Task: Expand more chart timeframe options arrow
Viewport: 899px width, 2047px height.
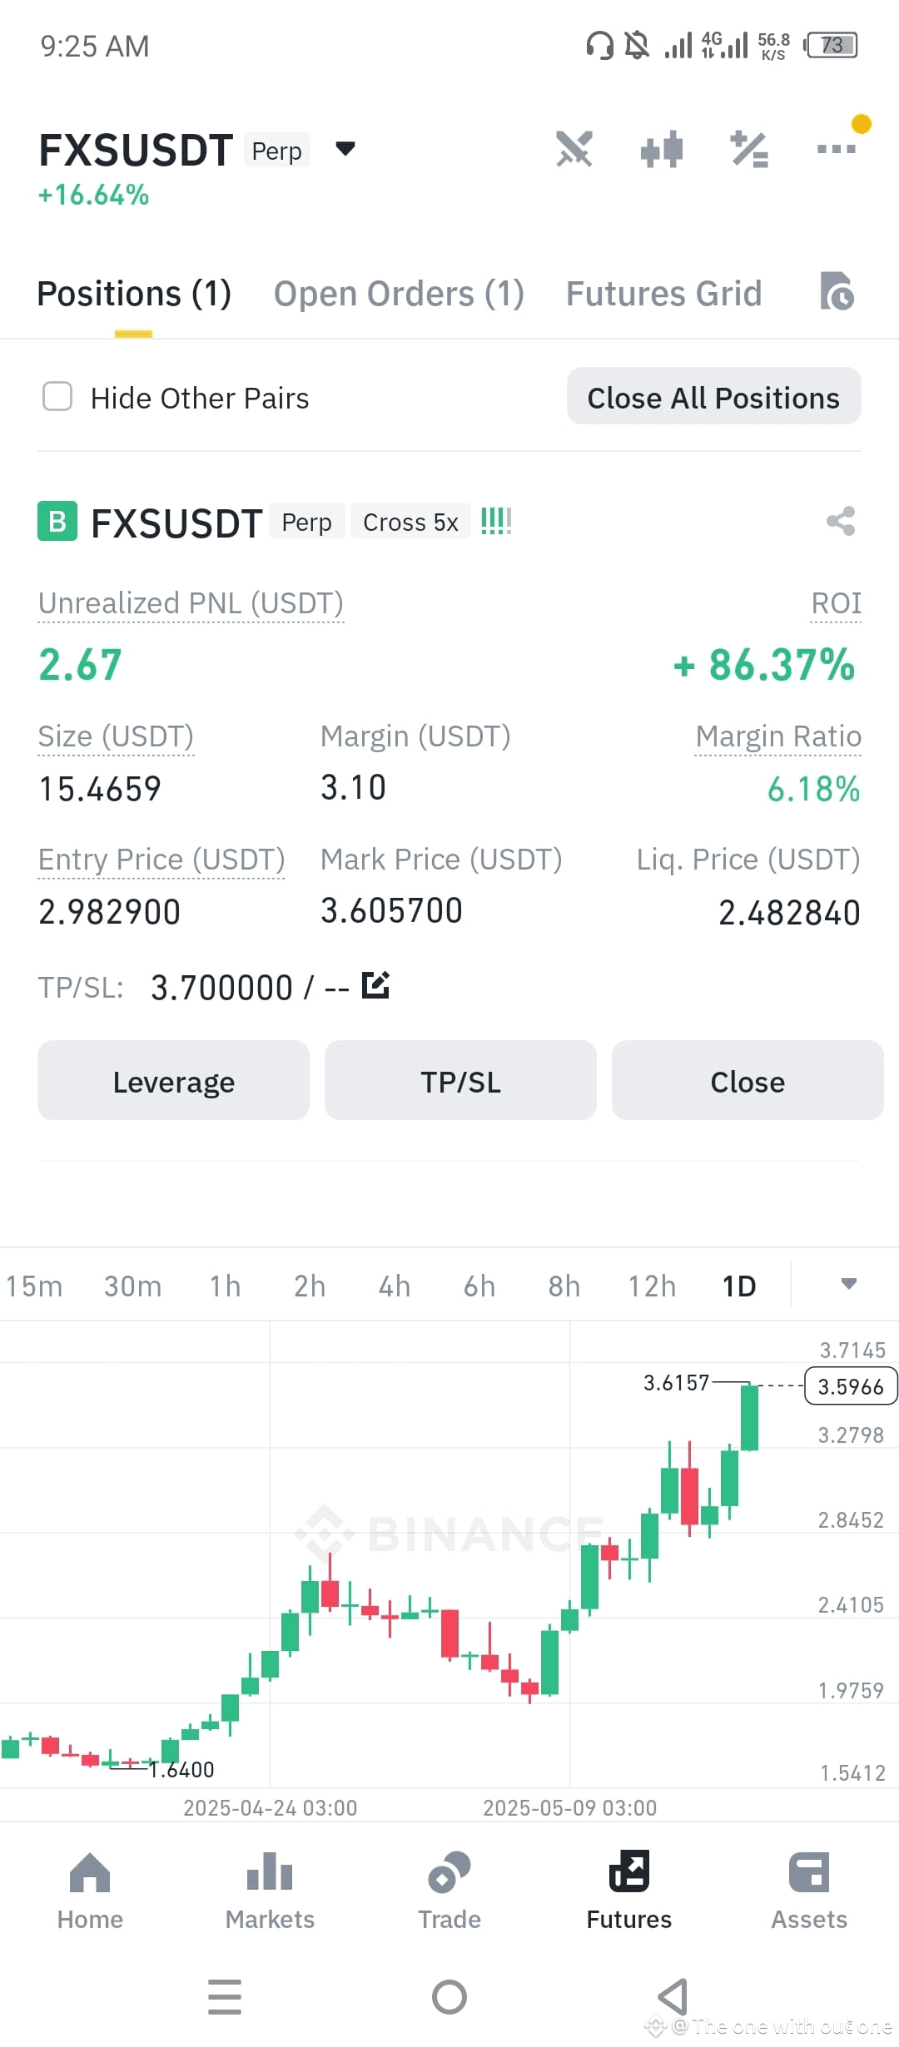Action: pyautogui.click(x=848, y=1284)
